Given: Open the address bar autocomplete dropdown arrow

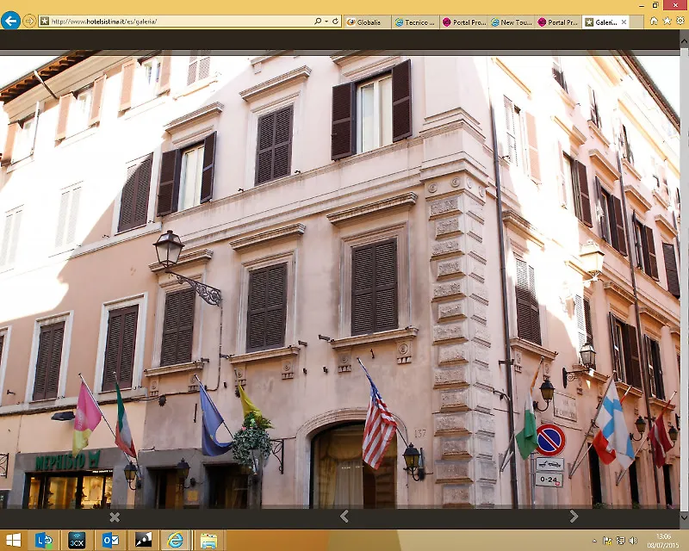Looking at the screenshot, I should (x=326, y=21).
